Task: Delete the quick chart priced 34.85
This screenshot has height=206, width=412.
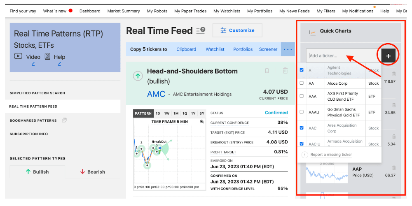Action: pyautogui.click(x=393, y=105)
